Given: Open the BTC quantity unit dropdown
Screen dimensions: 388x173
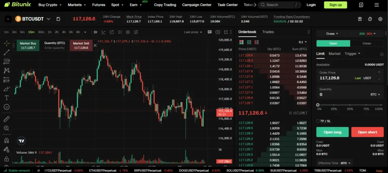Looking at the screenshot, I should tap(375, 94).
